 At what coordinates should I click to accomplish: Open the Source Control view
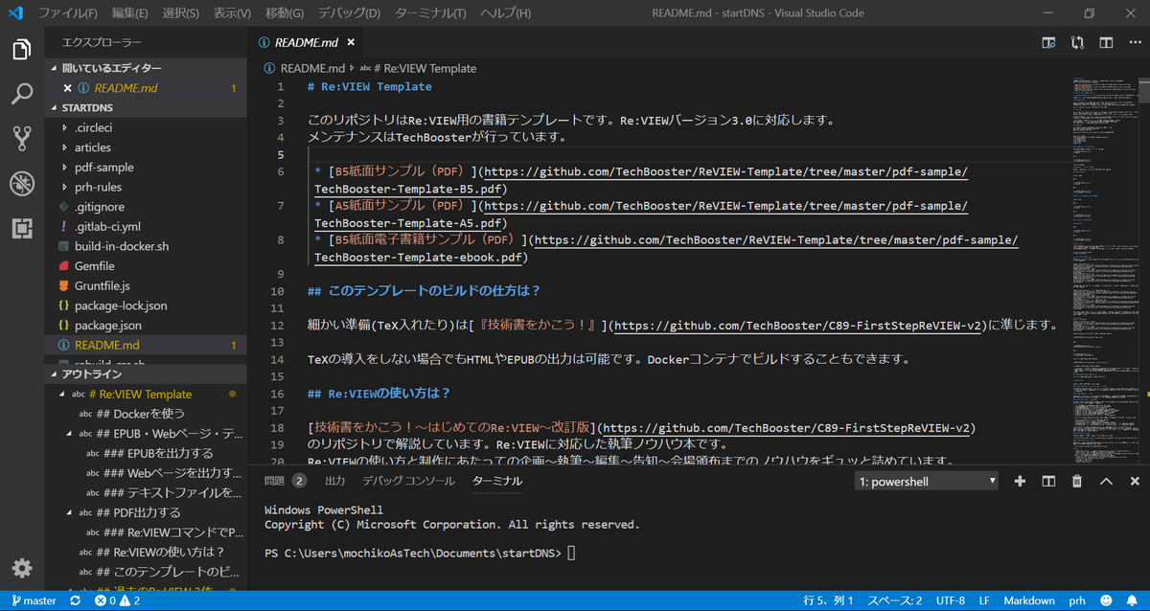coord(22,139)
